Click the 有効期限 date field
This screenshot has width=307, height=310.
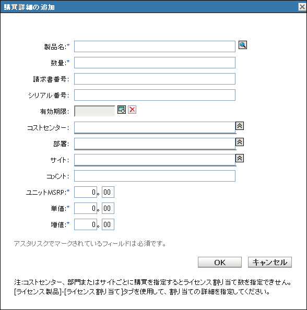95,111
